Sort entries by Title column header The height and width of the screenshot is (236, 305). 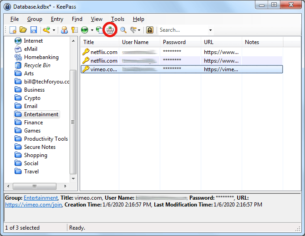[100, 42]
